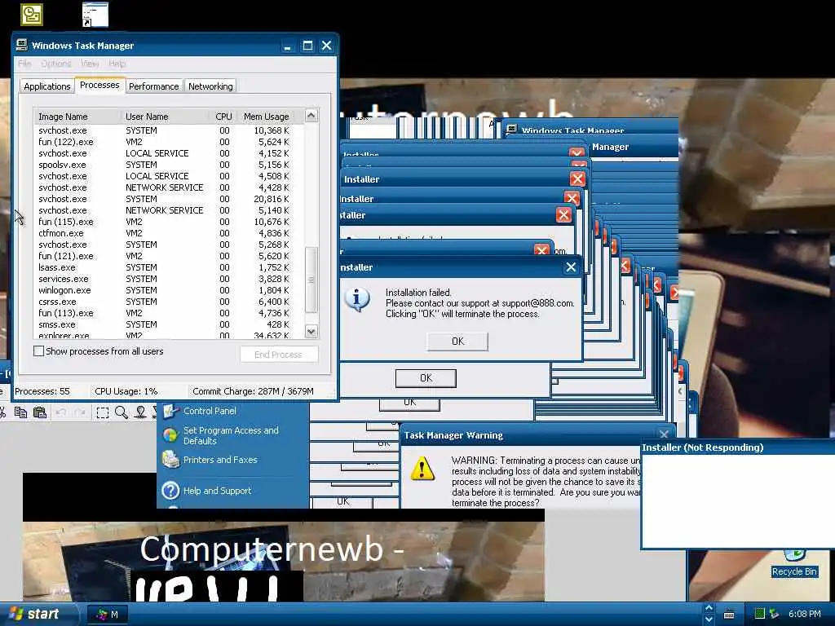Sort processes by the Image Name column header
The width and height of the screenshot is (835, 626).
point(77,117)
